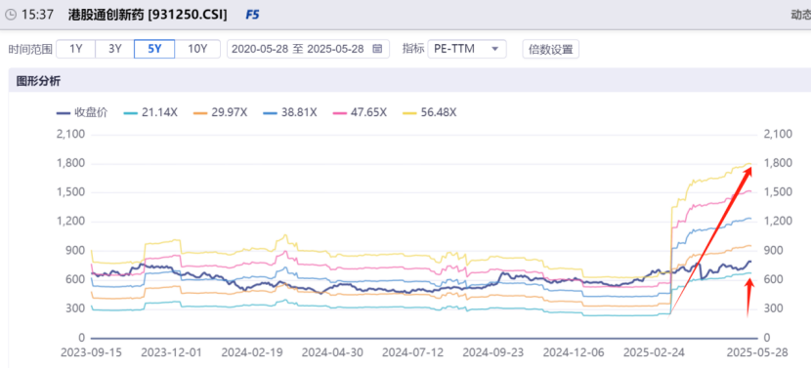Select the 10Y time range

[x=197, y=49]
